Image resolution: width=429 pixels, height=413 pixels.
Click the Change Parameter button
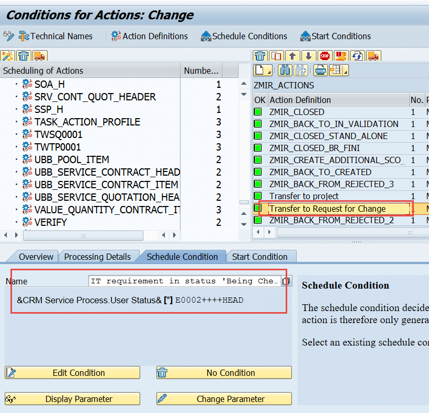click(224, 399)
